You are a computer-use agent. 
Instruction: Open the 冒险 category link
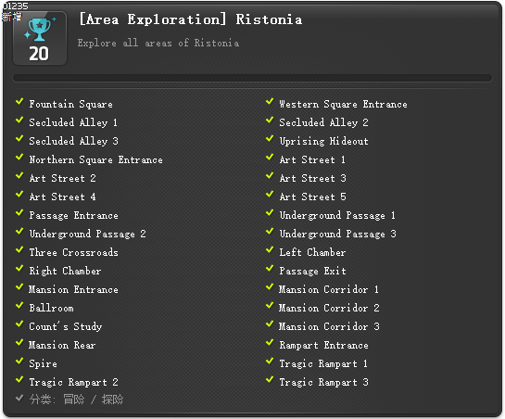point(74,400)
